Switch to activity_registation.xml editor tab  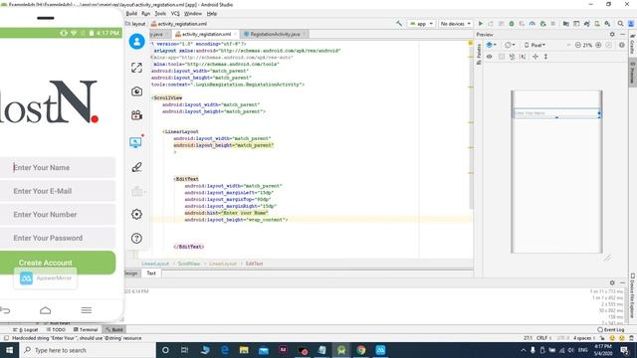[x=206, y=34]
